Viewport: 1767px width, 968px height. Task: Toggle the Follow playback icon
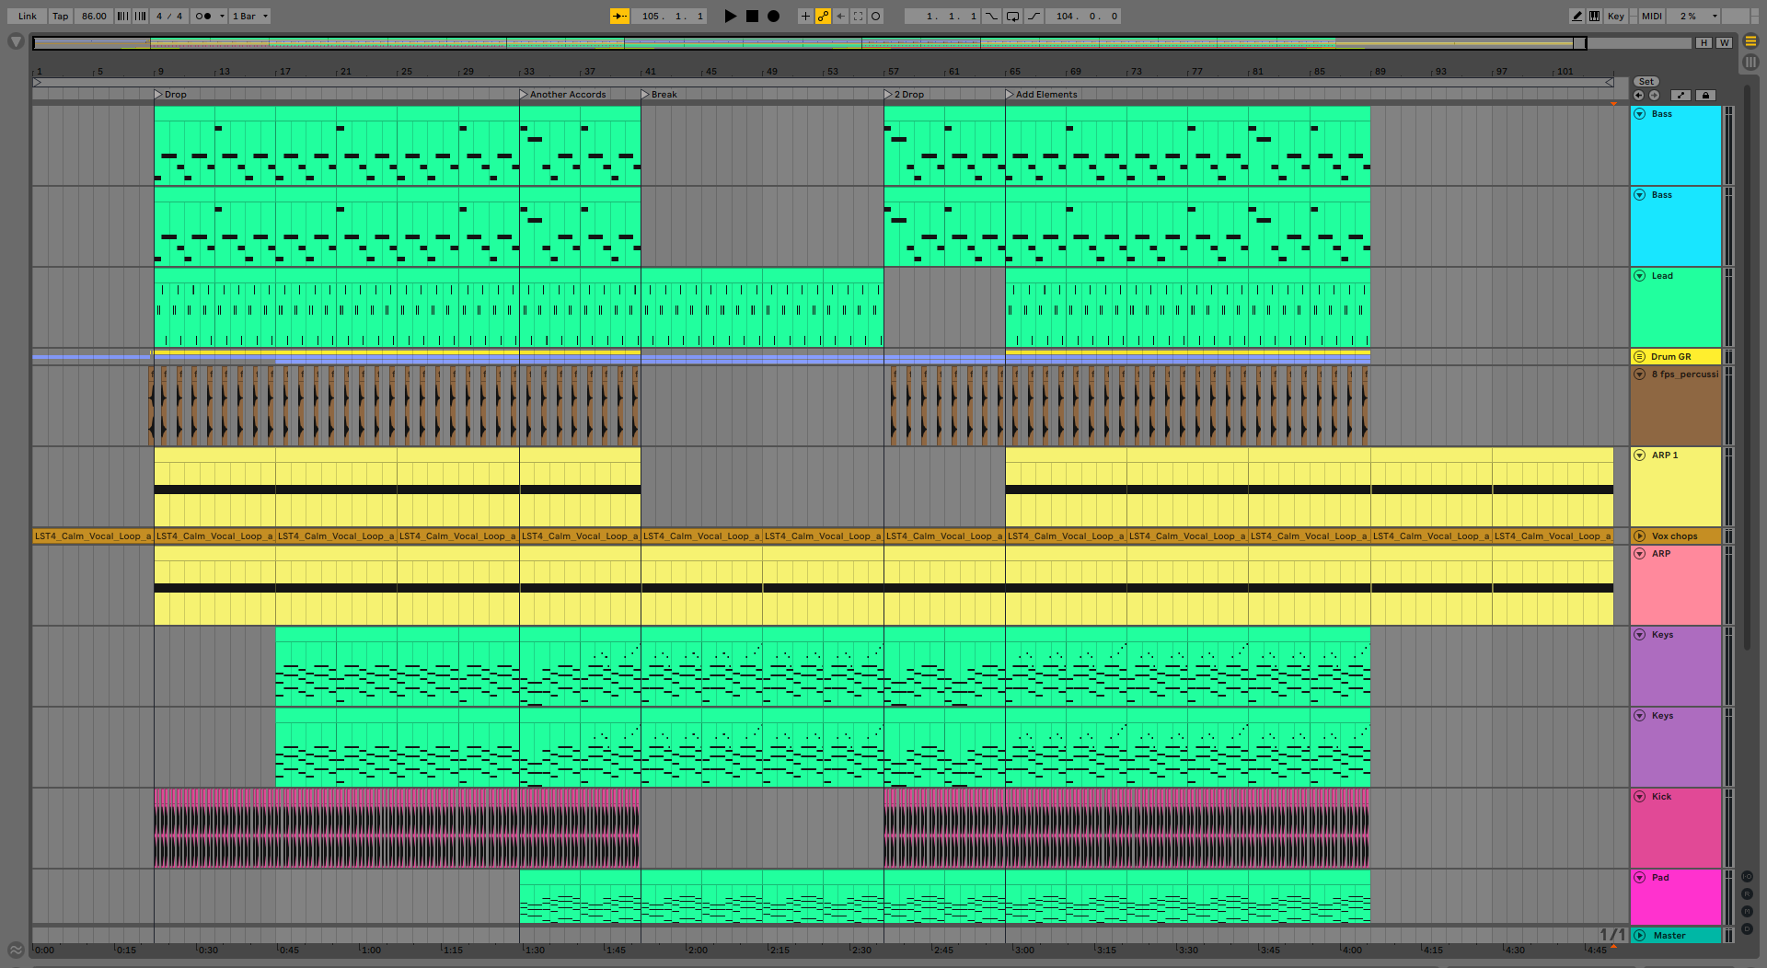[x=619, y=16]
